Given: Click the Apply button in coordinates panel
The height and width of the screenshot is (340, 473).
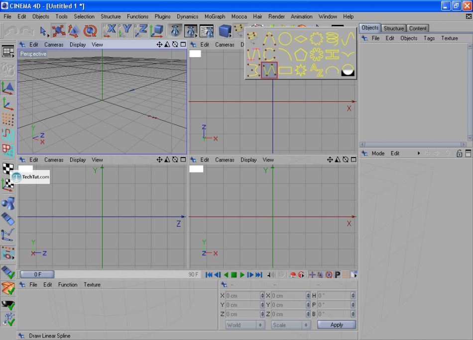Looking at the screenshot, I should pyautogui.click(x=337, y=325).
